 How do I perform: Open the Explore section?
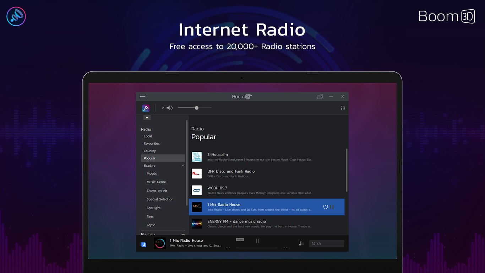(149, 166)
